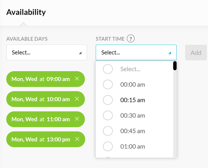Screen dimensions: 208x168
Task: Select the 00:00 am radio button
Action: click(x=108, y=85)
